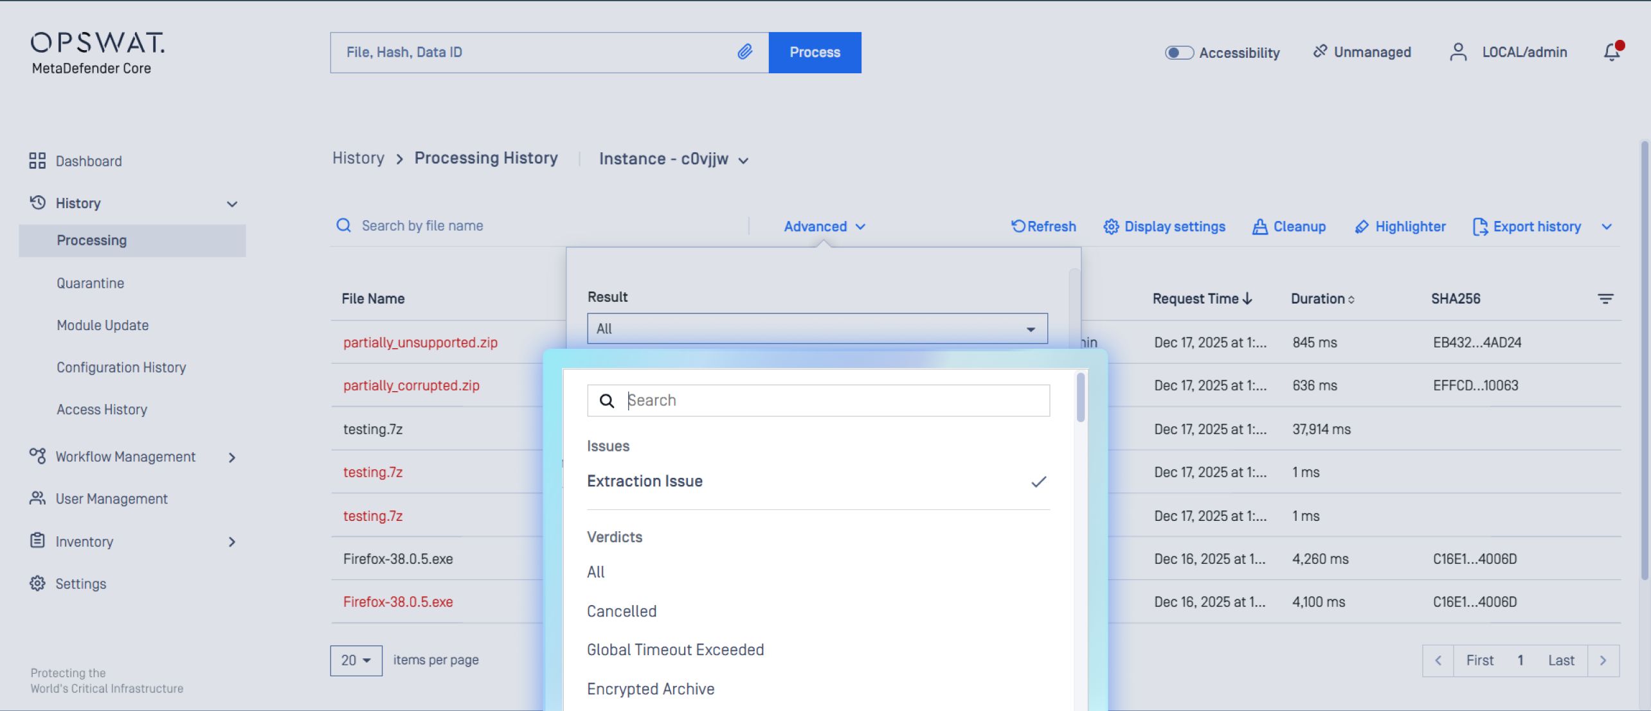Open Quarantine in the History menu
This screenshot has width=1651, height=711.
[90, 283]
